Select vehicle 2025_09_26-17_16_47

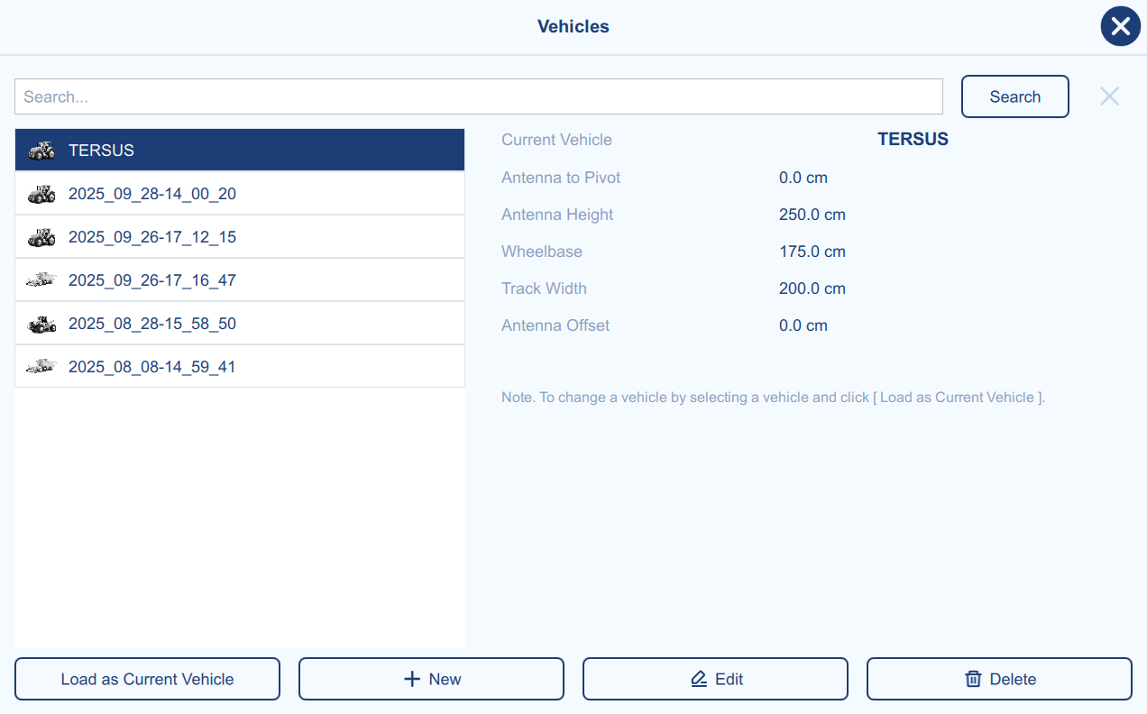[240, 279]
